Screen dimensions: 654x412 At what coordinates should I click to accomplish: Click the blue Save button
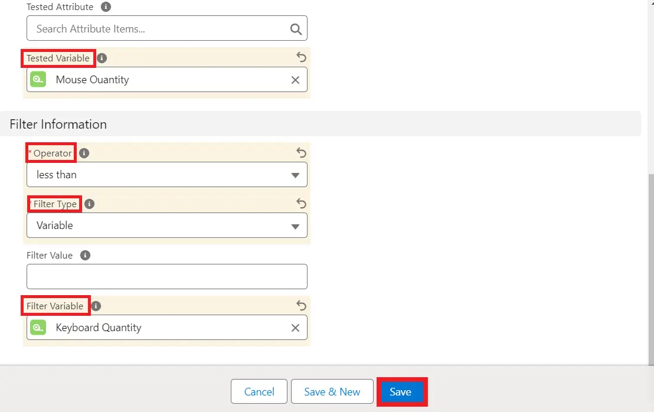point(401,392)
